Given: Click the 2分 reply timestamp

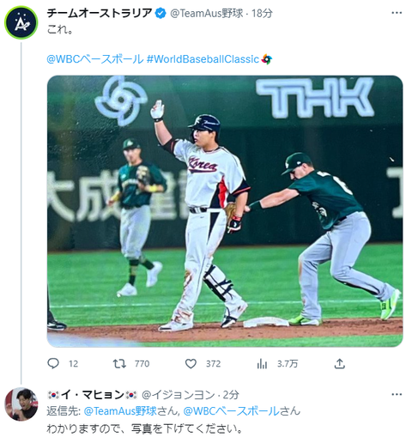Looking at the screenshot, I should click(x=231, y=395).
